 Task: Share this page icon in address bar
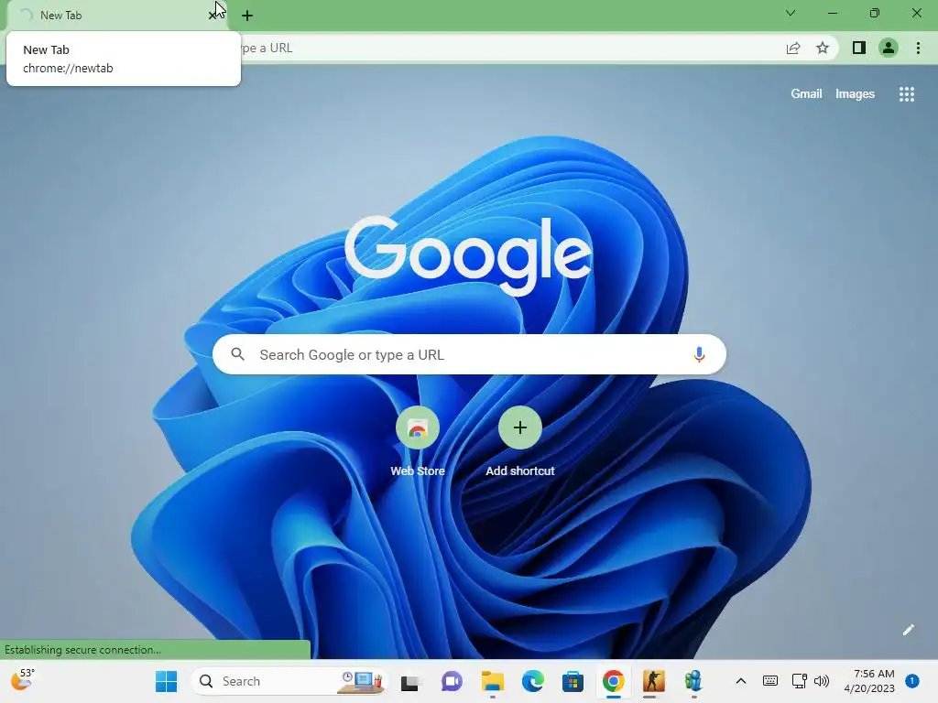pos(793,49)
